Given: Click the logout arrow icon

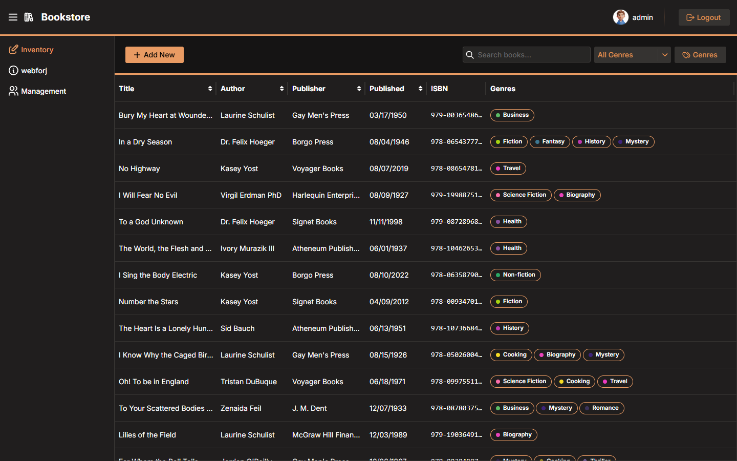Looking at the screenshot, I should point(690,17).
